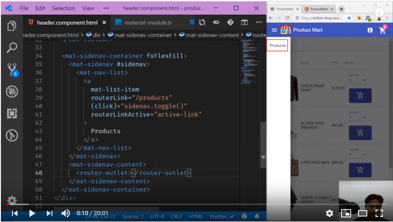The image size is (393, 222).
Task: Open Quantity dropdown for Check Print Shirt
Action: [357, 80]
